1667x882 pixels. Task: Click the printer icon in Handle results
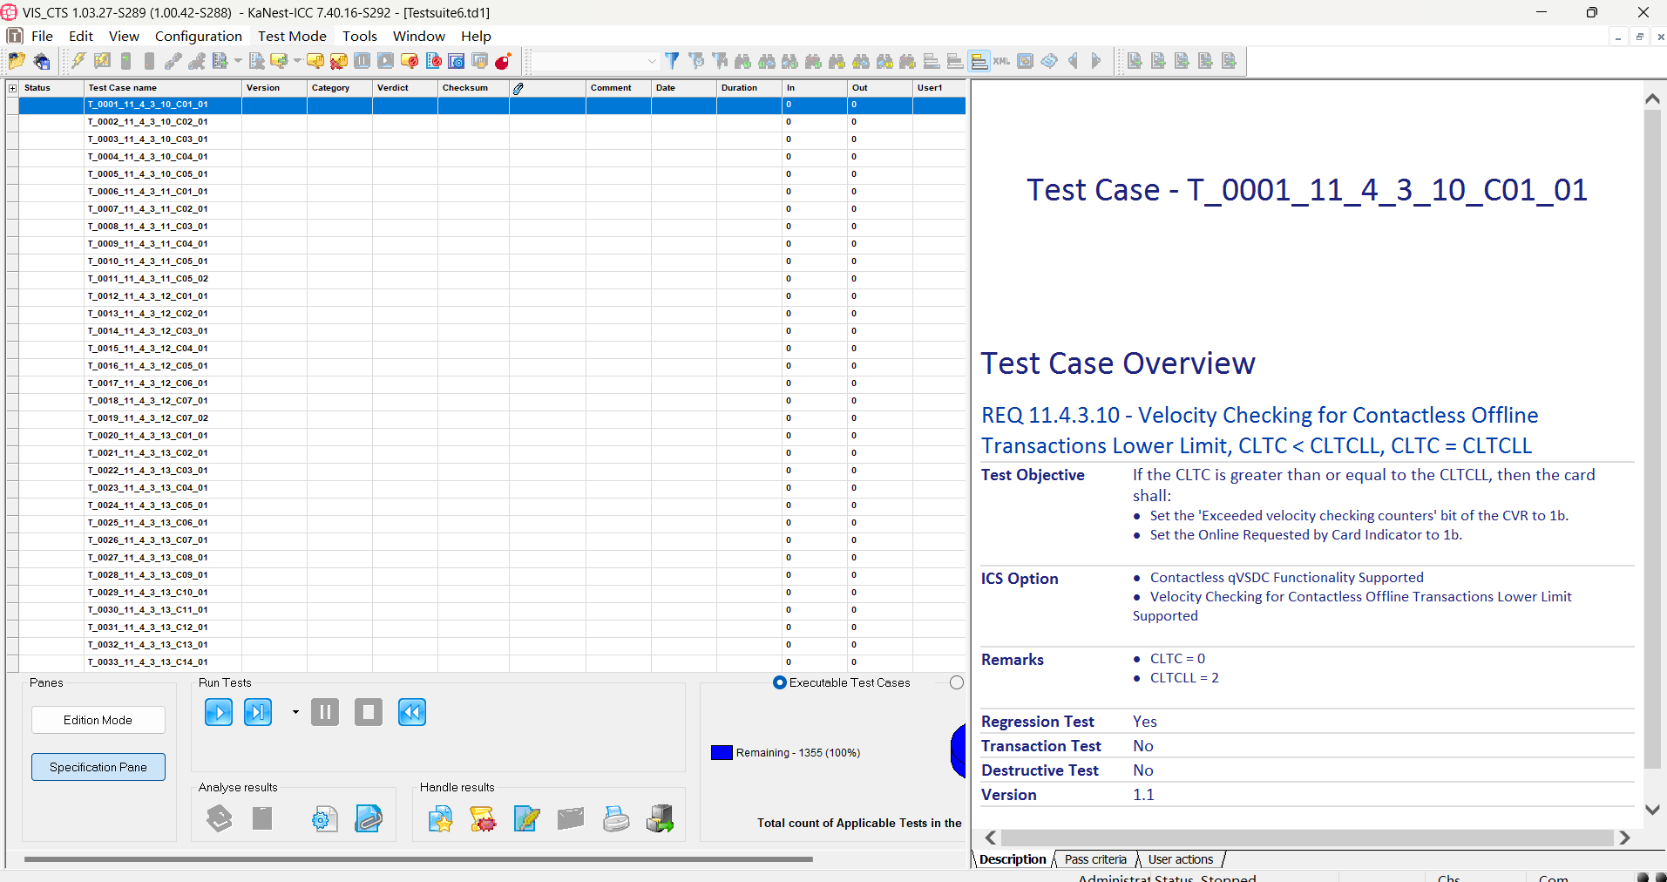point(615,818)
